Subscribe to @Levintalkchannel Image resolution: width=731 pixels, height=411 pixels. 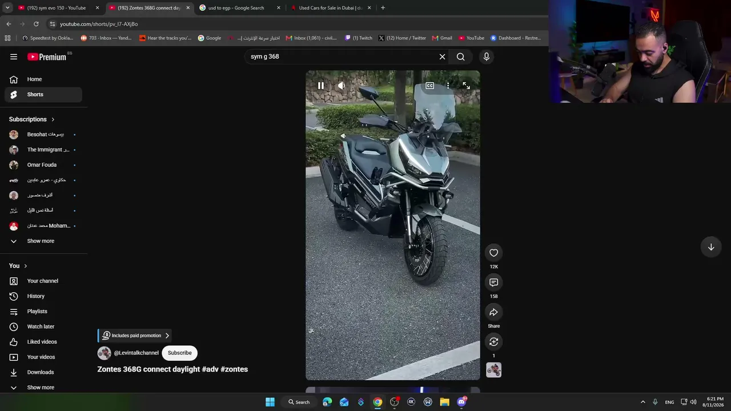point(180,353)
